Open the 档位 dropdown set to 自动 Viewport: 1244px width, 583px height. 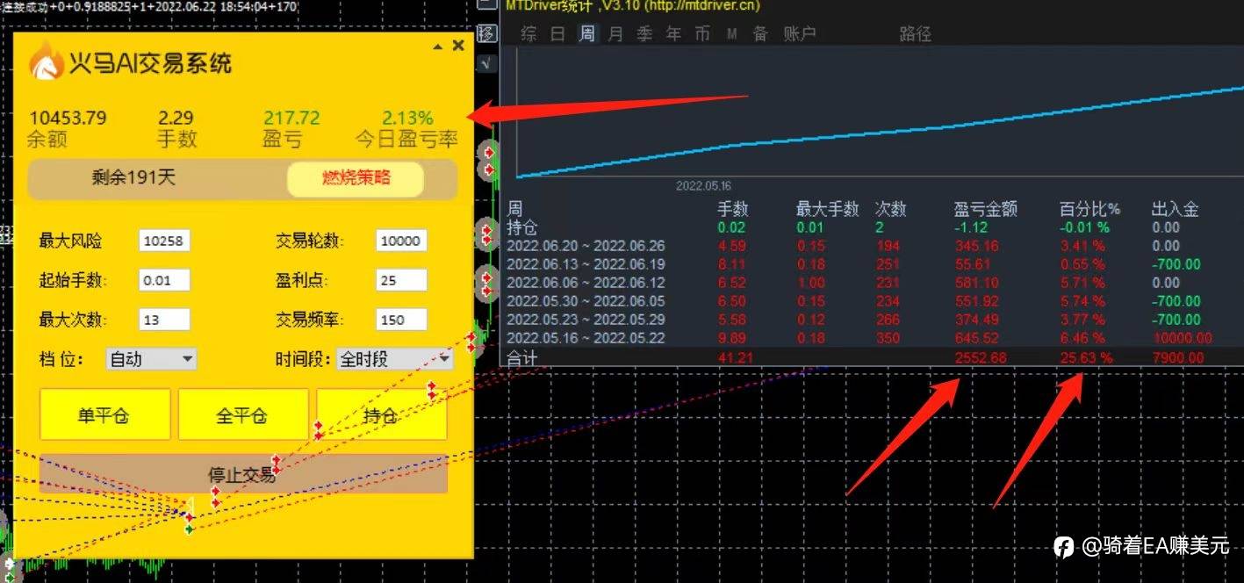150,359
